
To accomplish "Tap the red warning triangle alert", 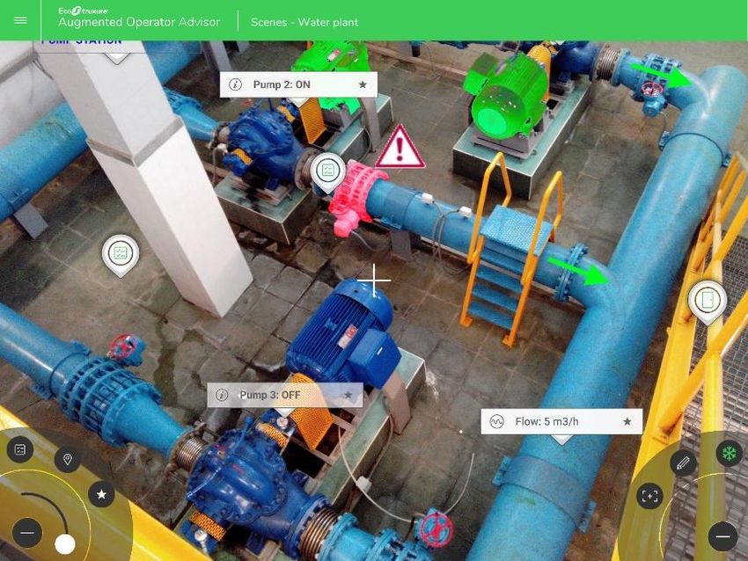I will point(400,148).
